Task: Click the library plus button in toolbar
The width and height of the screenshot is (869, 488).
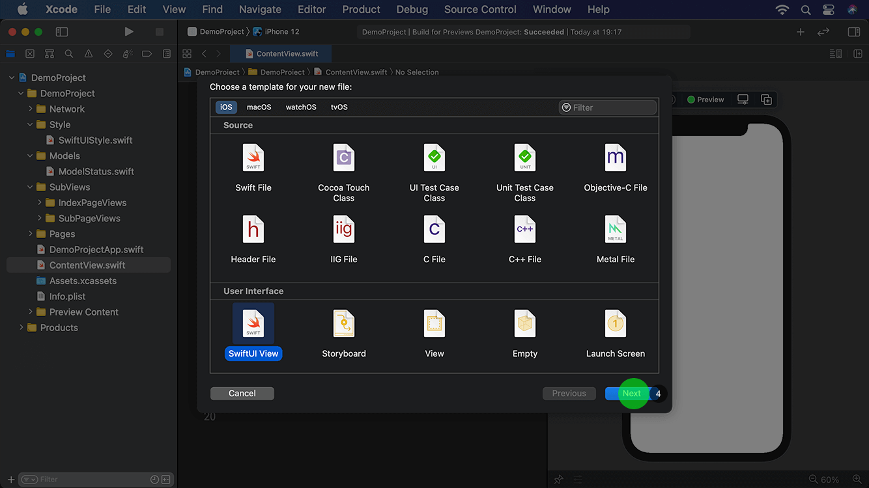Action: [x=801, y=31]
